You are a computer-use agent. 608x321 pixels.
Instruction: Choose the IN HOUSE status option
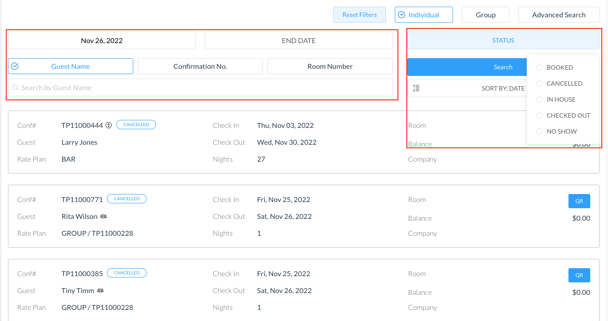pyautogui.click(x=539, y=99)
